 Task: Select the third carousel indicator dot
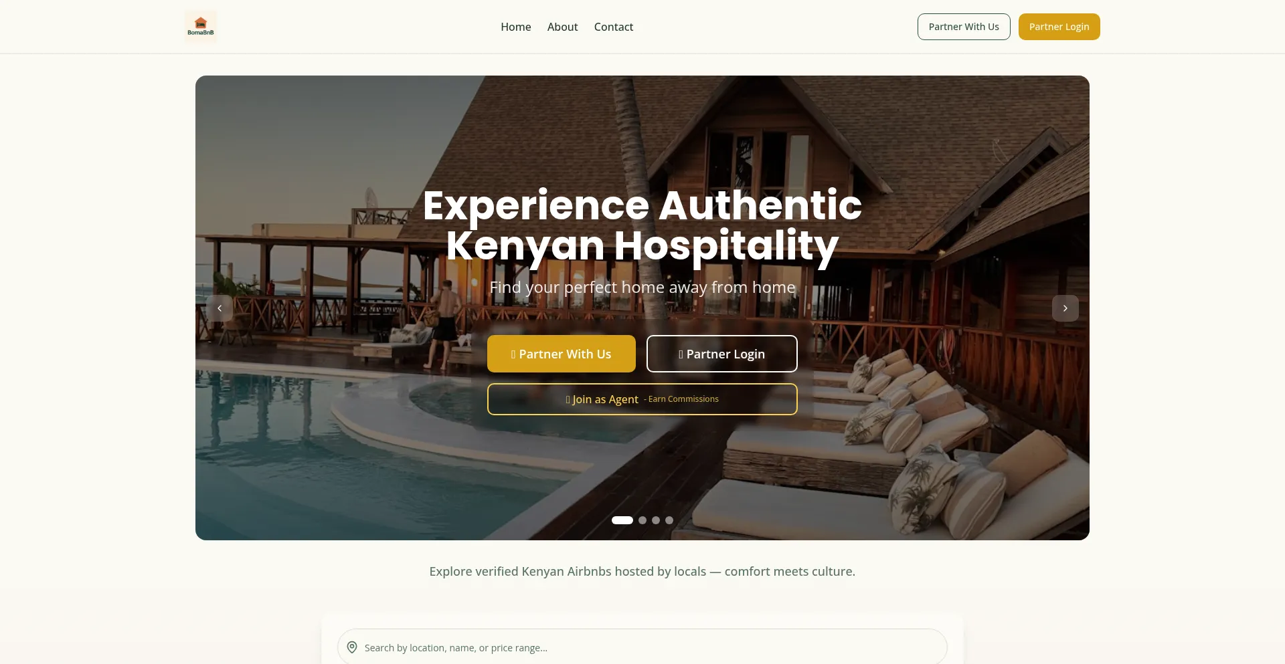[656, 520]
